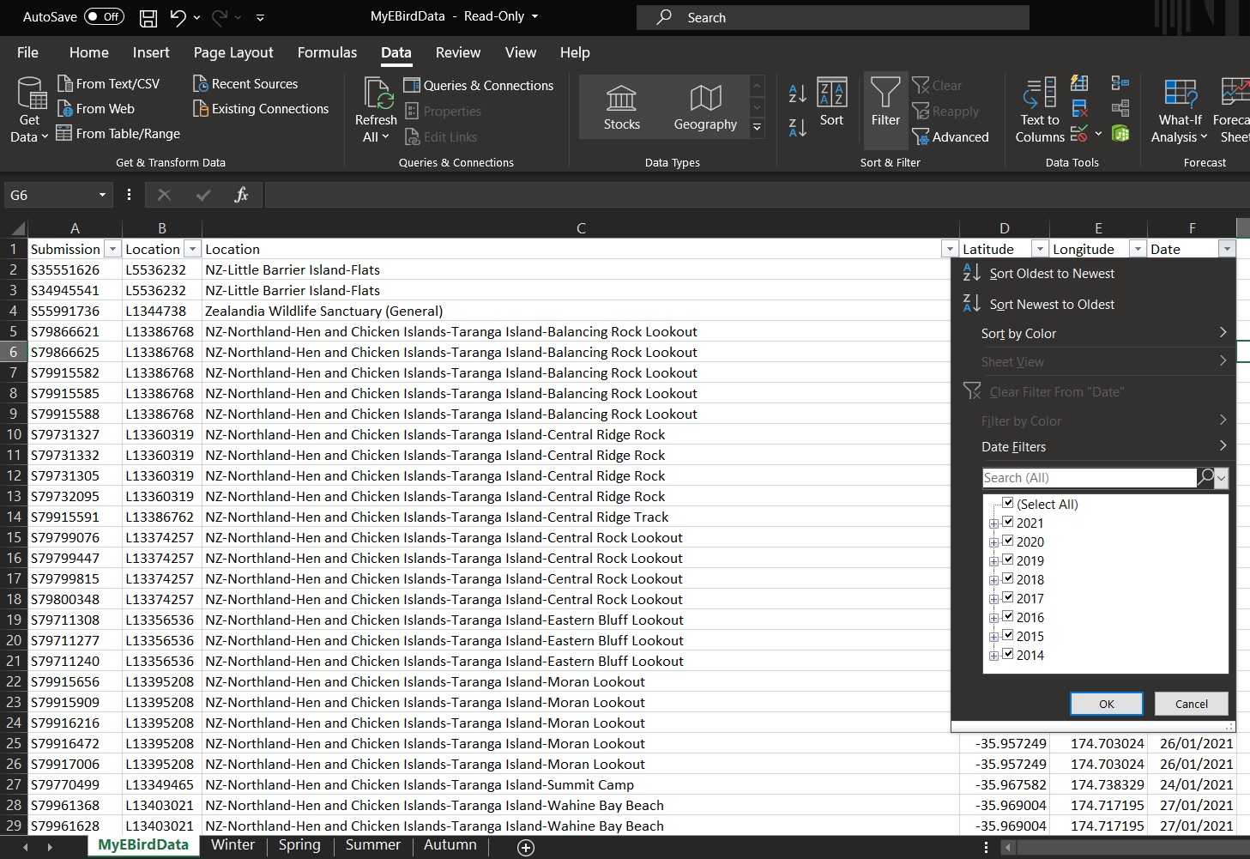This screenshot has height=859, width=1250.
Task: Click the Save icon in title bar
Action: [148, 17]
